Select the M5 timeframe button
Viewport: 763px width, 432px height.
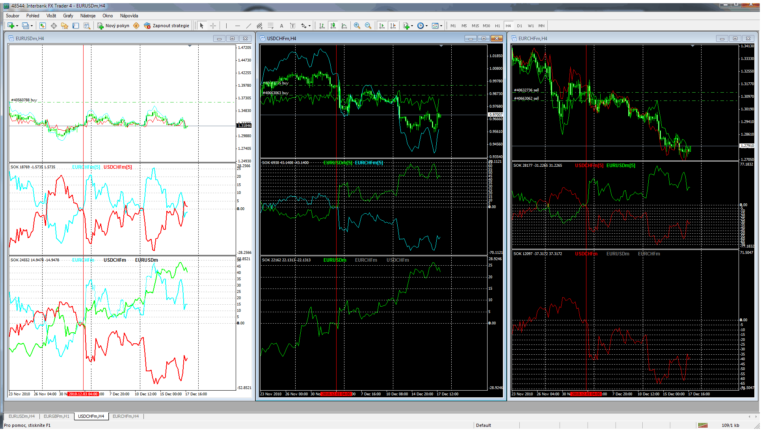[464, 26]
